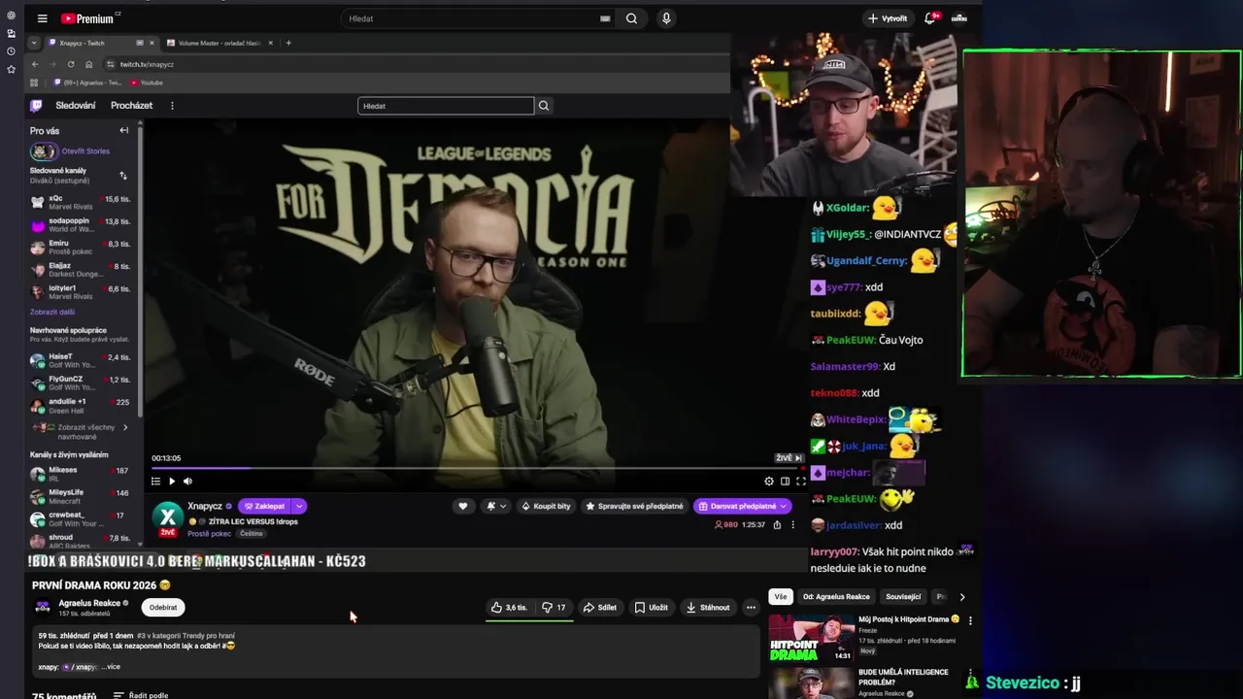
Task: Open the FlyGunCZ channel in sidebar
Action: coord(81,383)
